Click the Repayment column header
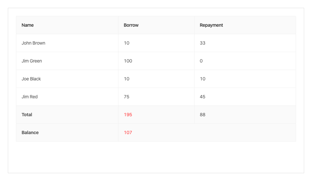 click(211, 25)
